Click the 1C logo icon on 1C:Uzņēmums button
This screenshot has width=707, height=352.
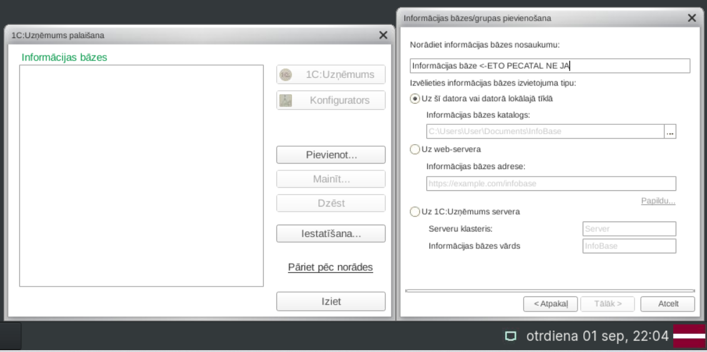[x=286, y=75]
